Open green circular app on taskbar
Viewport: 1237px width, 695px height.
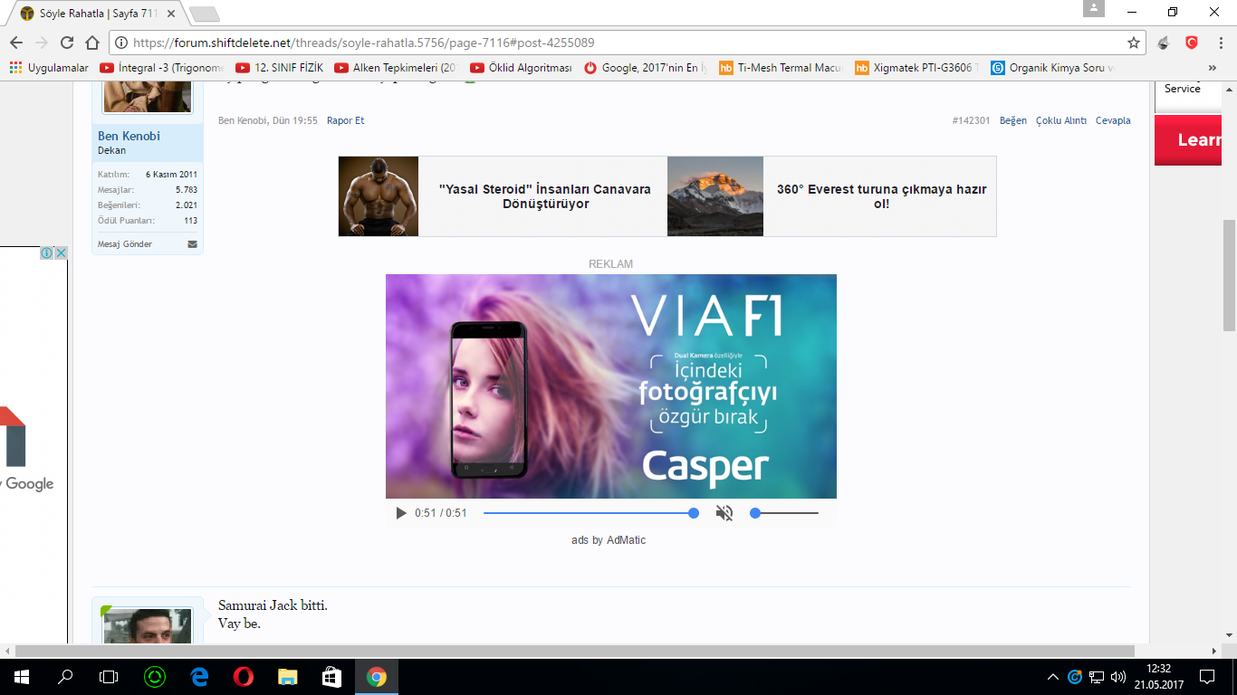[155, 676]
